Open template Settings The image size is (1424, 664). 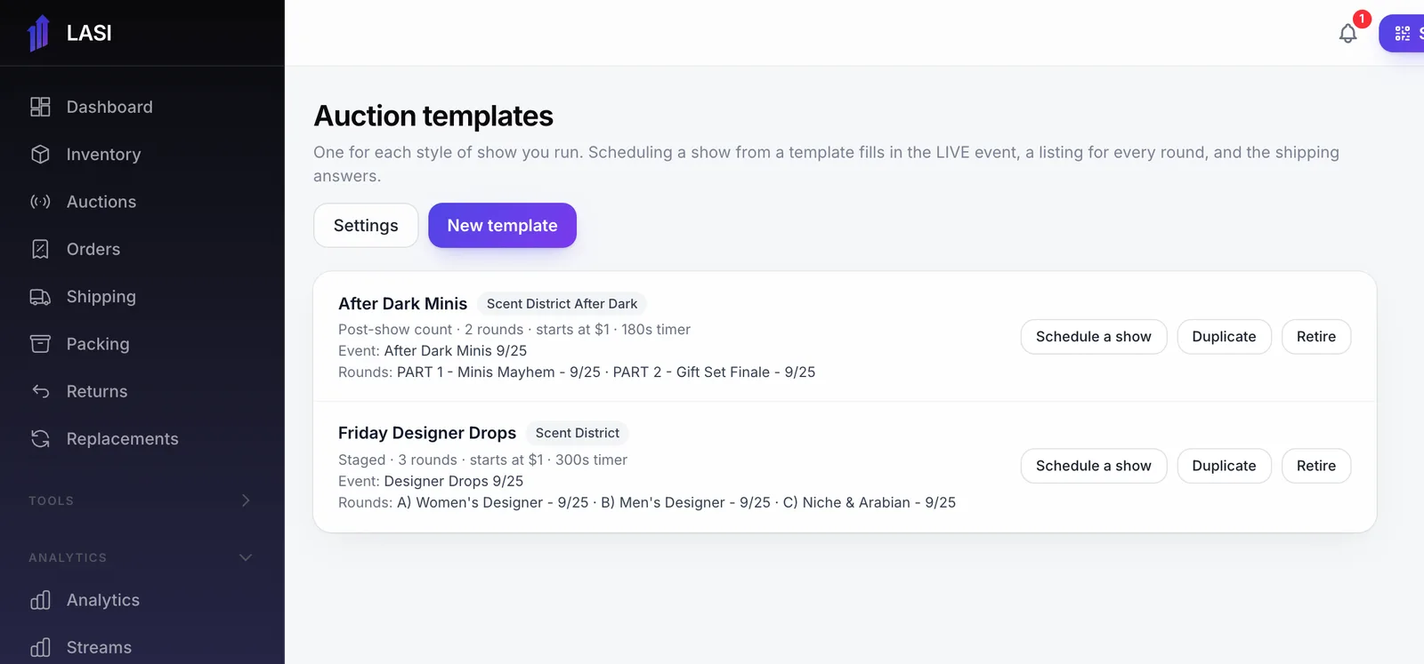(366, 226)
